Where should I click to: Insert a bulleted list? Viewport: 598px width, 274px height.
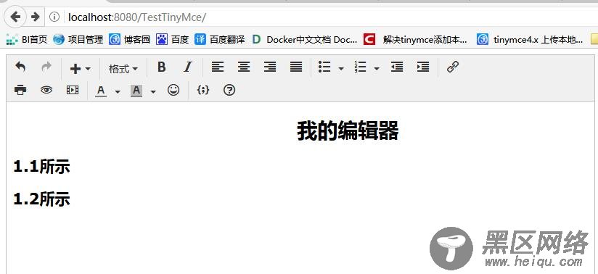click(324, 67)
